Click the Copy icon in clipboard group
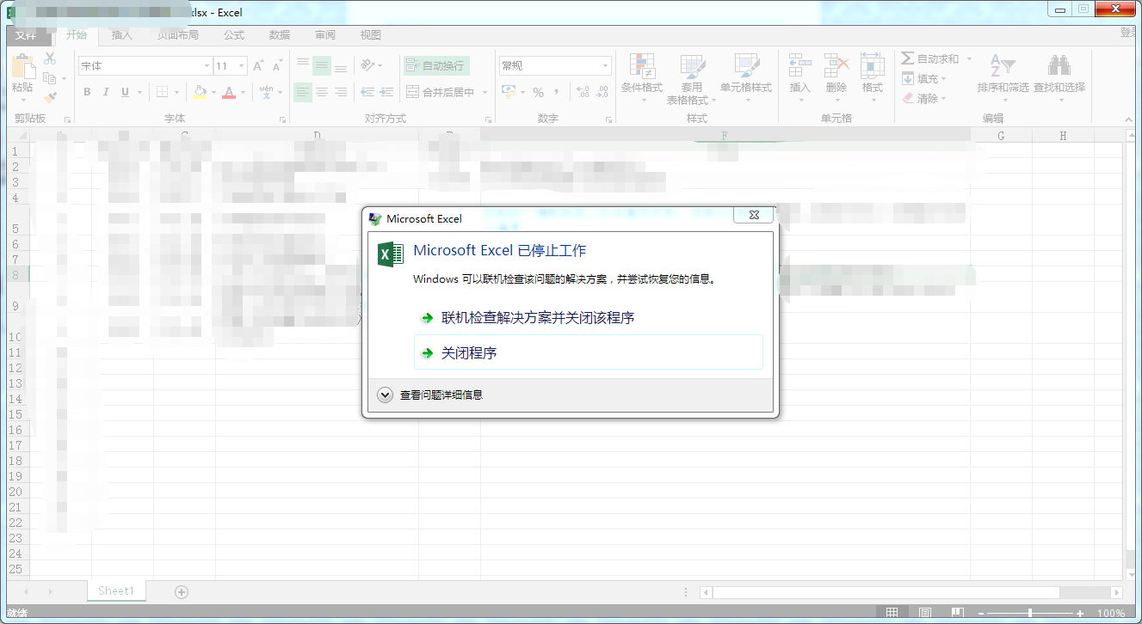Screen dimensions: 1142x624 [x=50, y=78]
